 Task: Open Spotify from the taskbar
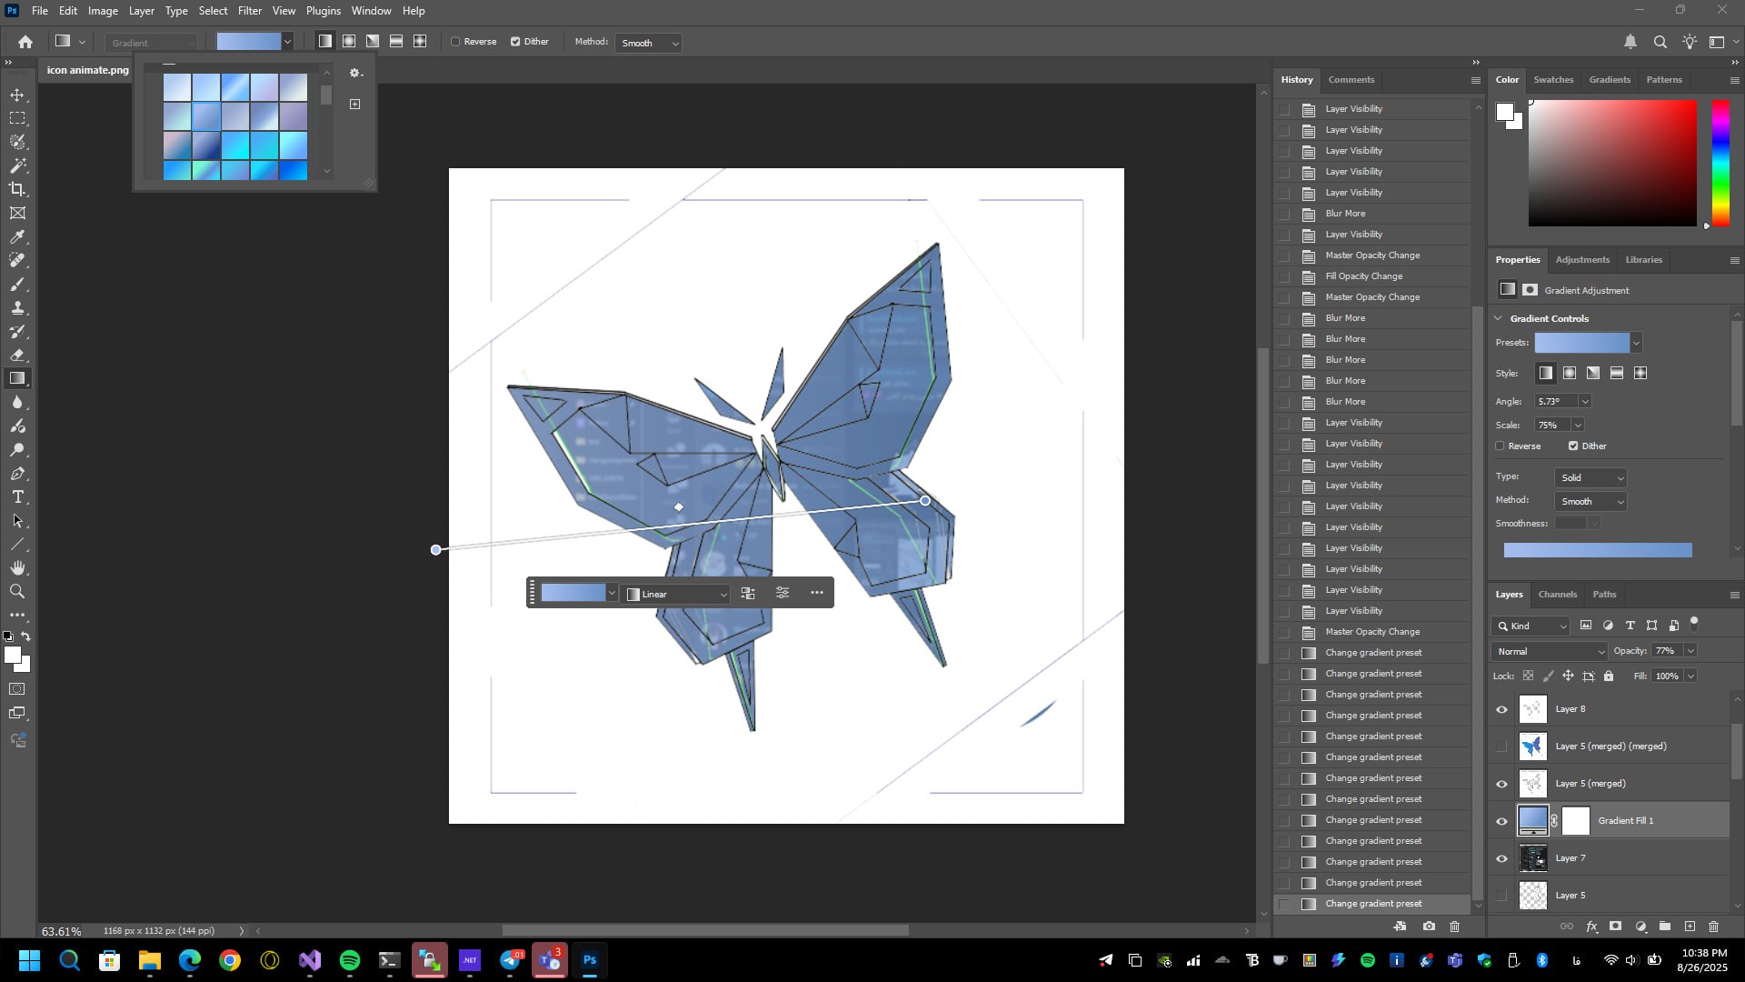350,960
